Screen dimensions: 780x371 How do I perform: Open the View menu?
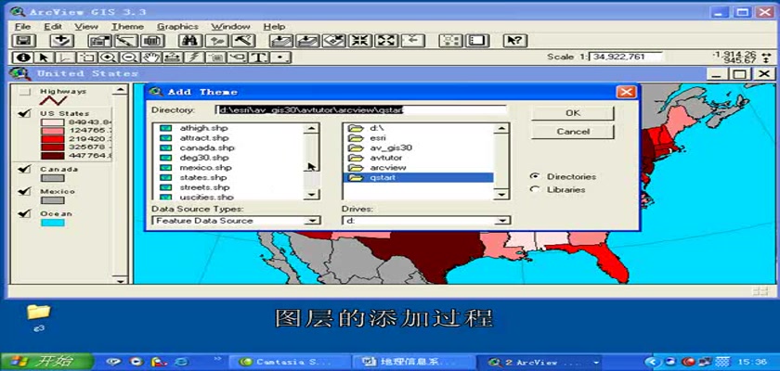click(x=86, y=26)
